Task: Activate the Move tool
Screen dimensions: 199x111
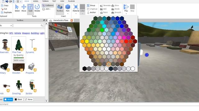Action: [24, 8]
